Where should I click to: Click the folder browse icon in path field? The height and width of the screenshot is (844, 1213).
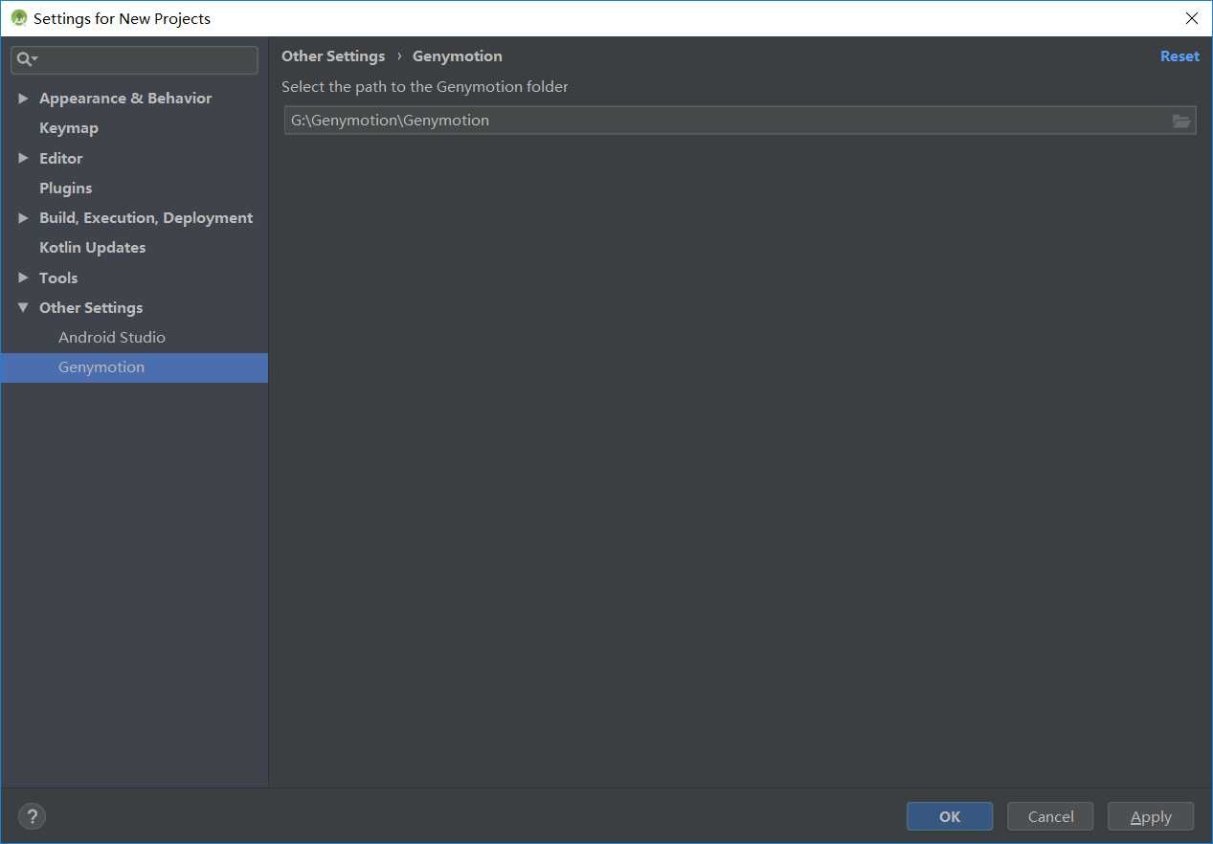pyautogui.click(x=1181, y=121)
